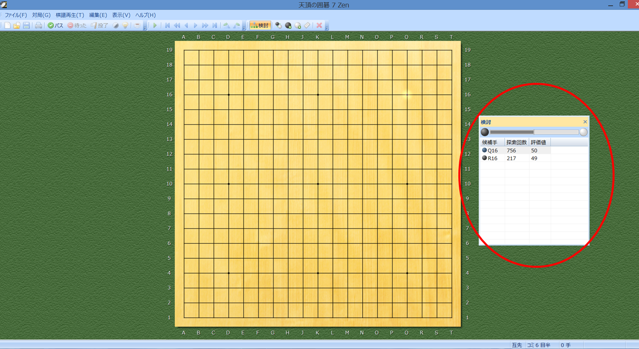The image size is (639, 349).
Task: Click the new game file icon
Action: tap(7, 25)
